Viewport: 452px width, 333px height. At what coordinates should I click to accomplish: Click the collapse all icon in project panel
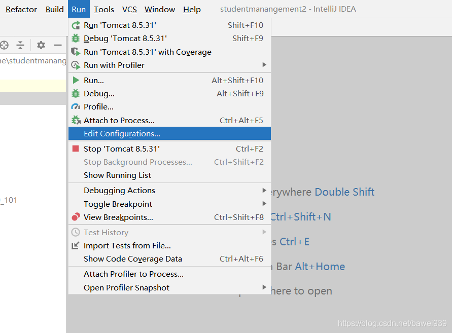[x=20, y=45]
